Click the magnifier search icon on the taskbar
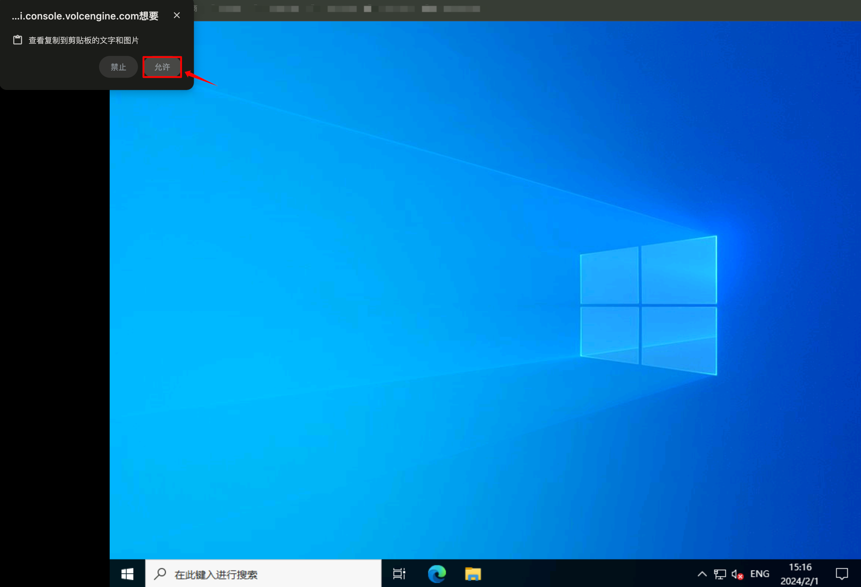Viewport: 861px width, 587px height. pyautogui.click(x=160, y=574)
